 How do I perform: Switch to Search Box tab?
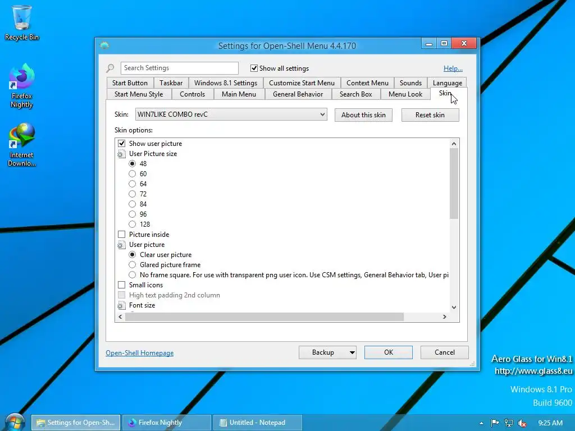point(355,94)
